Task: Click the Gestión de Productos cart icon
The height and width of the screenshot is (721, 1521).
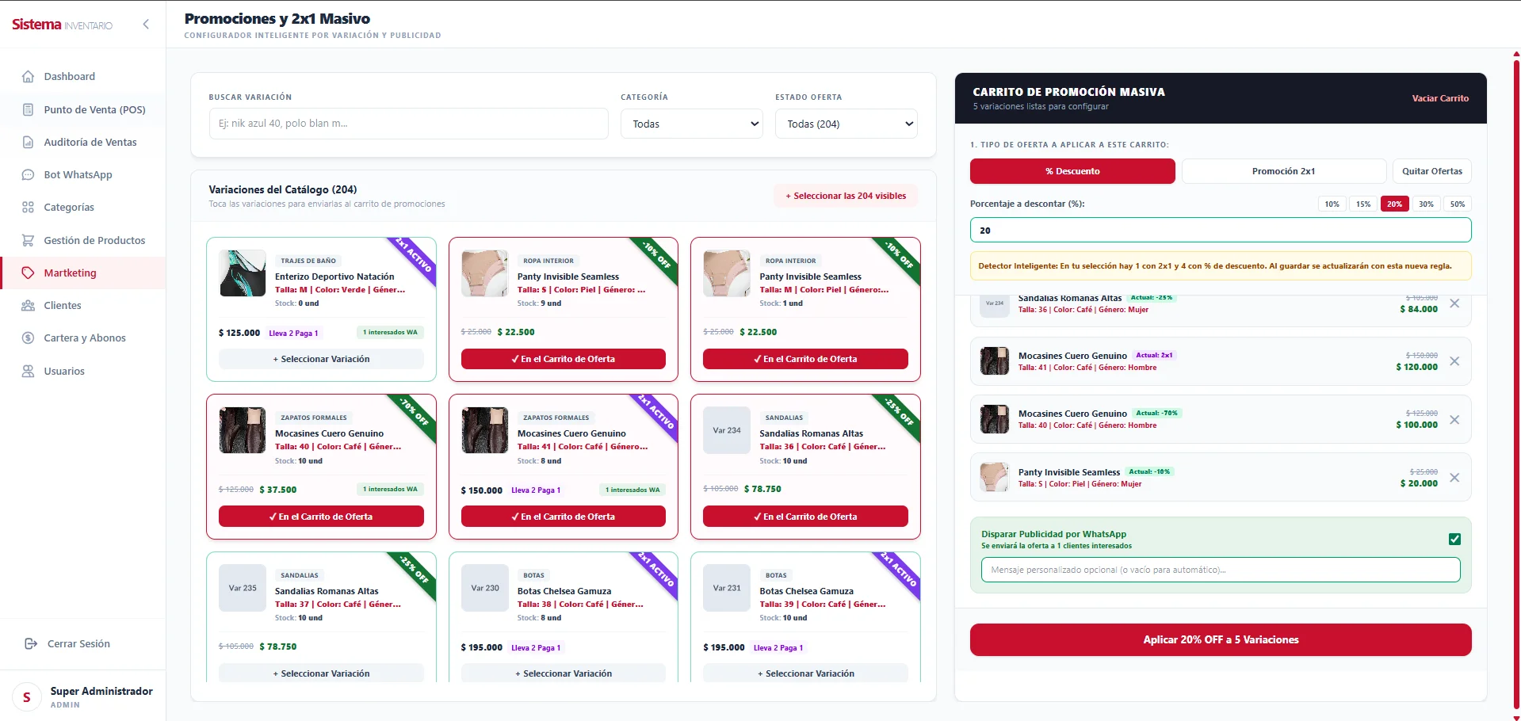Action: 28,240
